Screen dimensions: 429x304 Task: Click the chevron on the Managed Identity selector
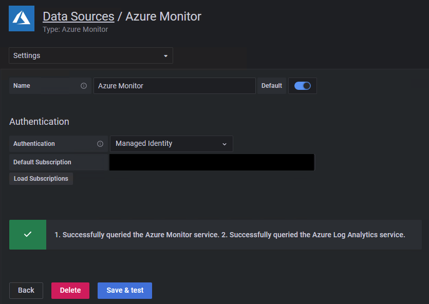click(225, 144)
